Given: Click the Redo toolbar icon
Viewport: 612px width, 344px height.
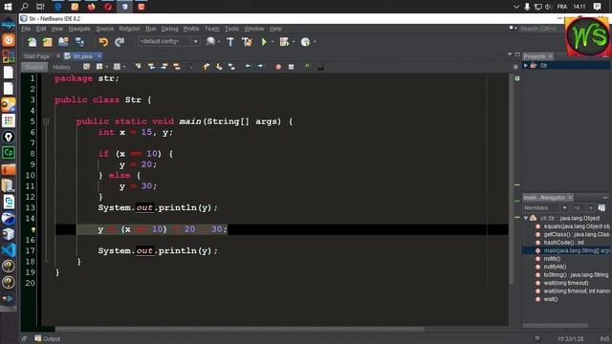Looking at the screenshot, I should pyautogui.click(x=120, y=42).
